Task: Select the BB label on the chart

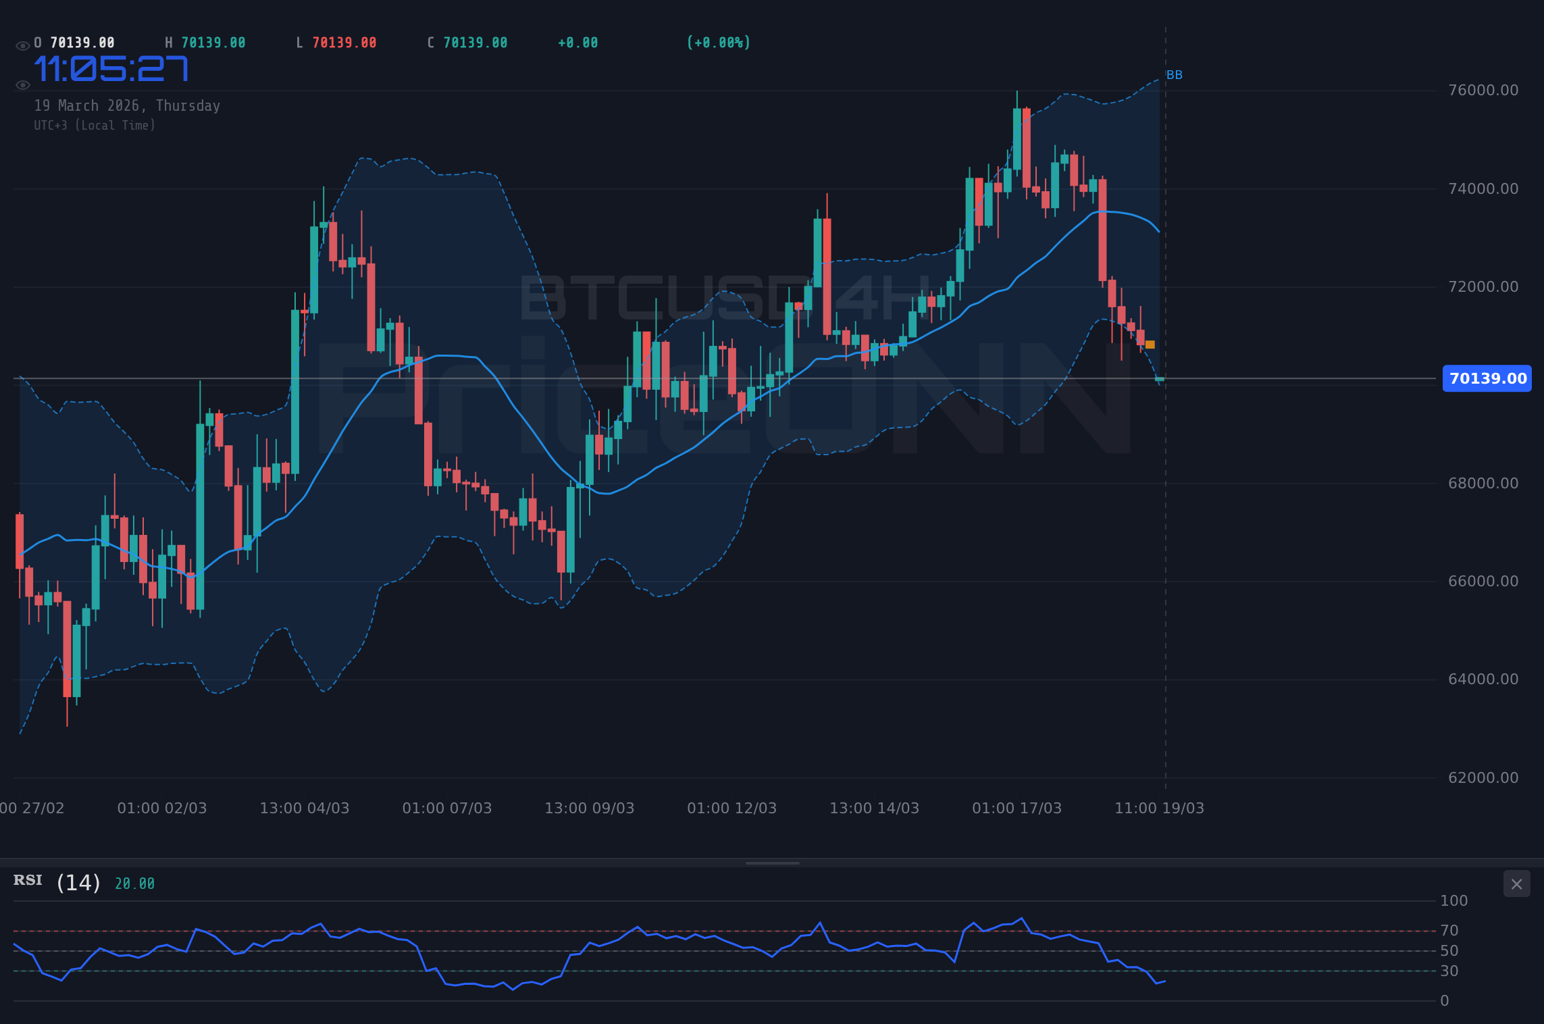Action: pos(1175,75)
